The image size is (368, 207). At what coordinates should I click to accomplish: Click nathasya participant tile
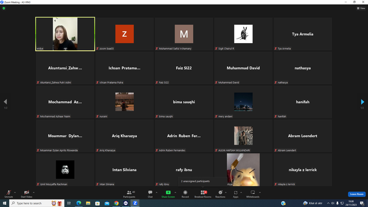pyautogui.click(x=302, y=68)
